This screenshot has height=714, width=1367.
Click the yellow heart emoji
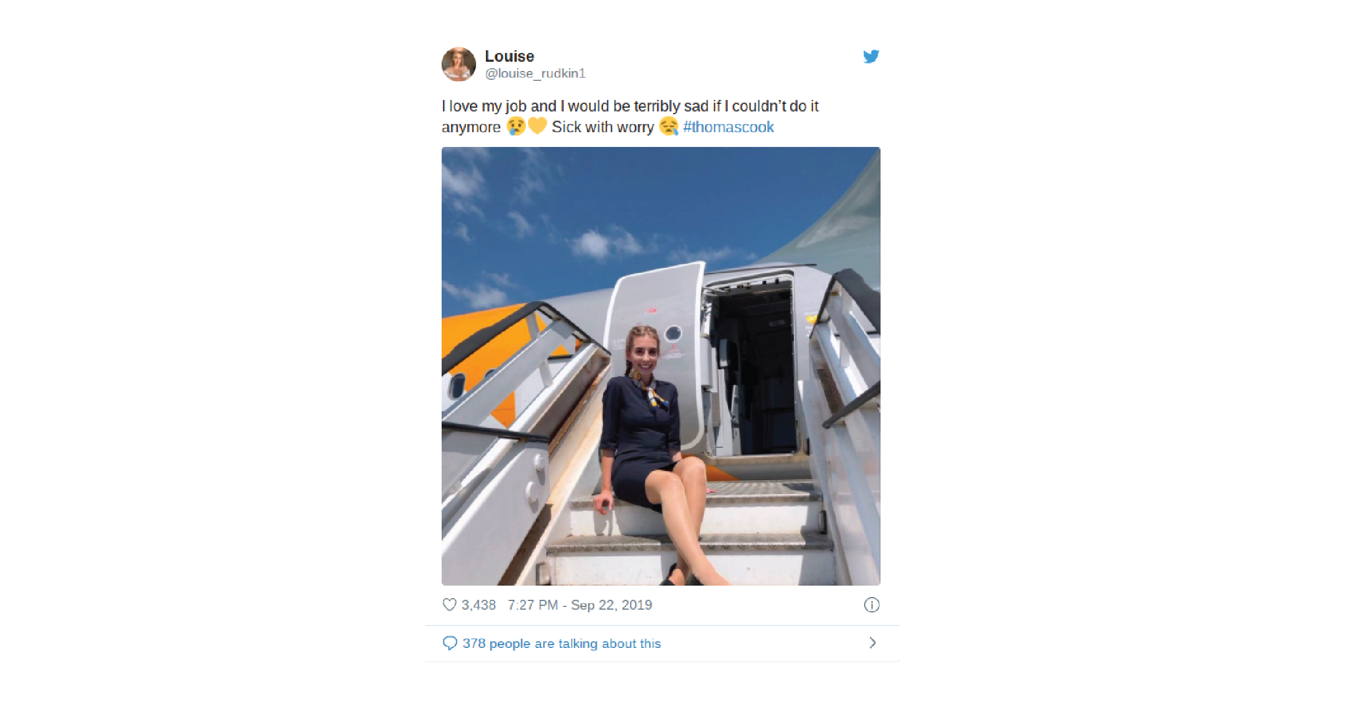point(537,126)
